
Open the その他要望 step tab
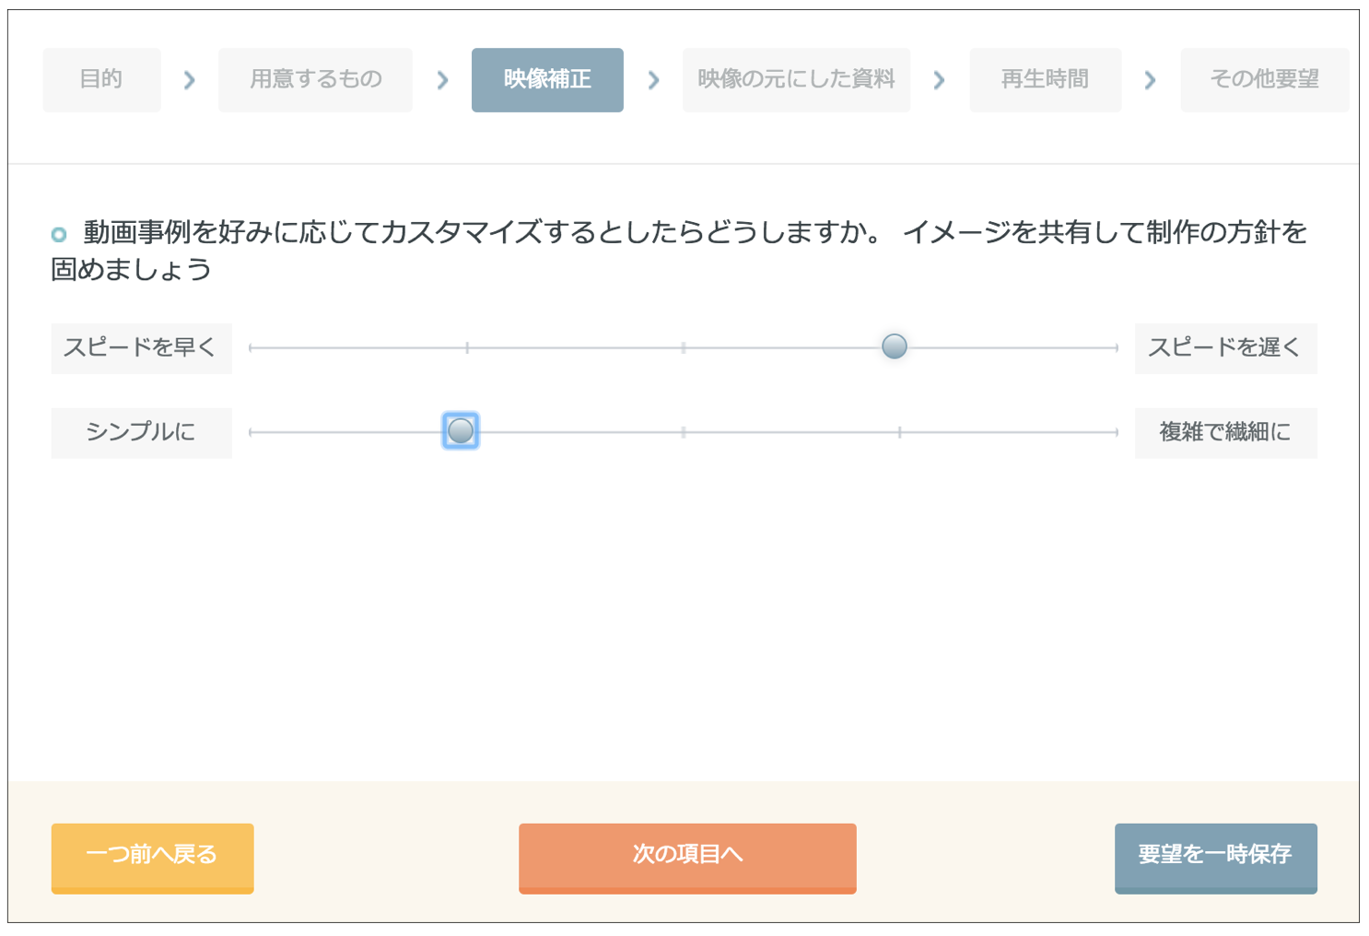(1264, 80)
